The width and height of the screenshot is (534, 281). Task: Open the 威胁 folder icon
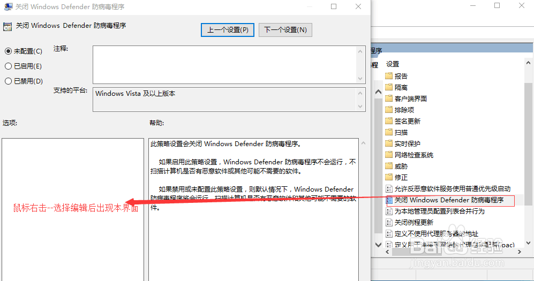389,166
